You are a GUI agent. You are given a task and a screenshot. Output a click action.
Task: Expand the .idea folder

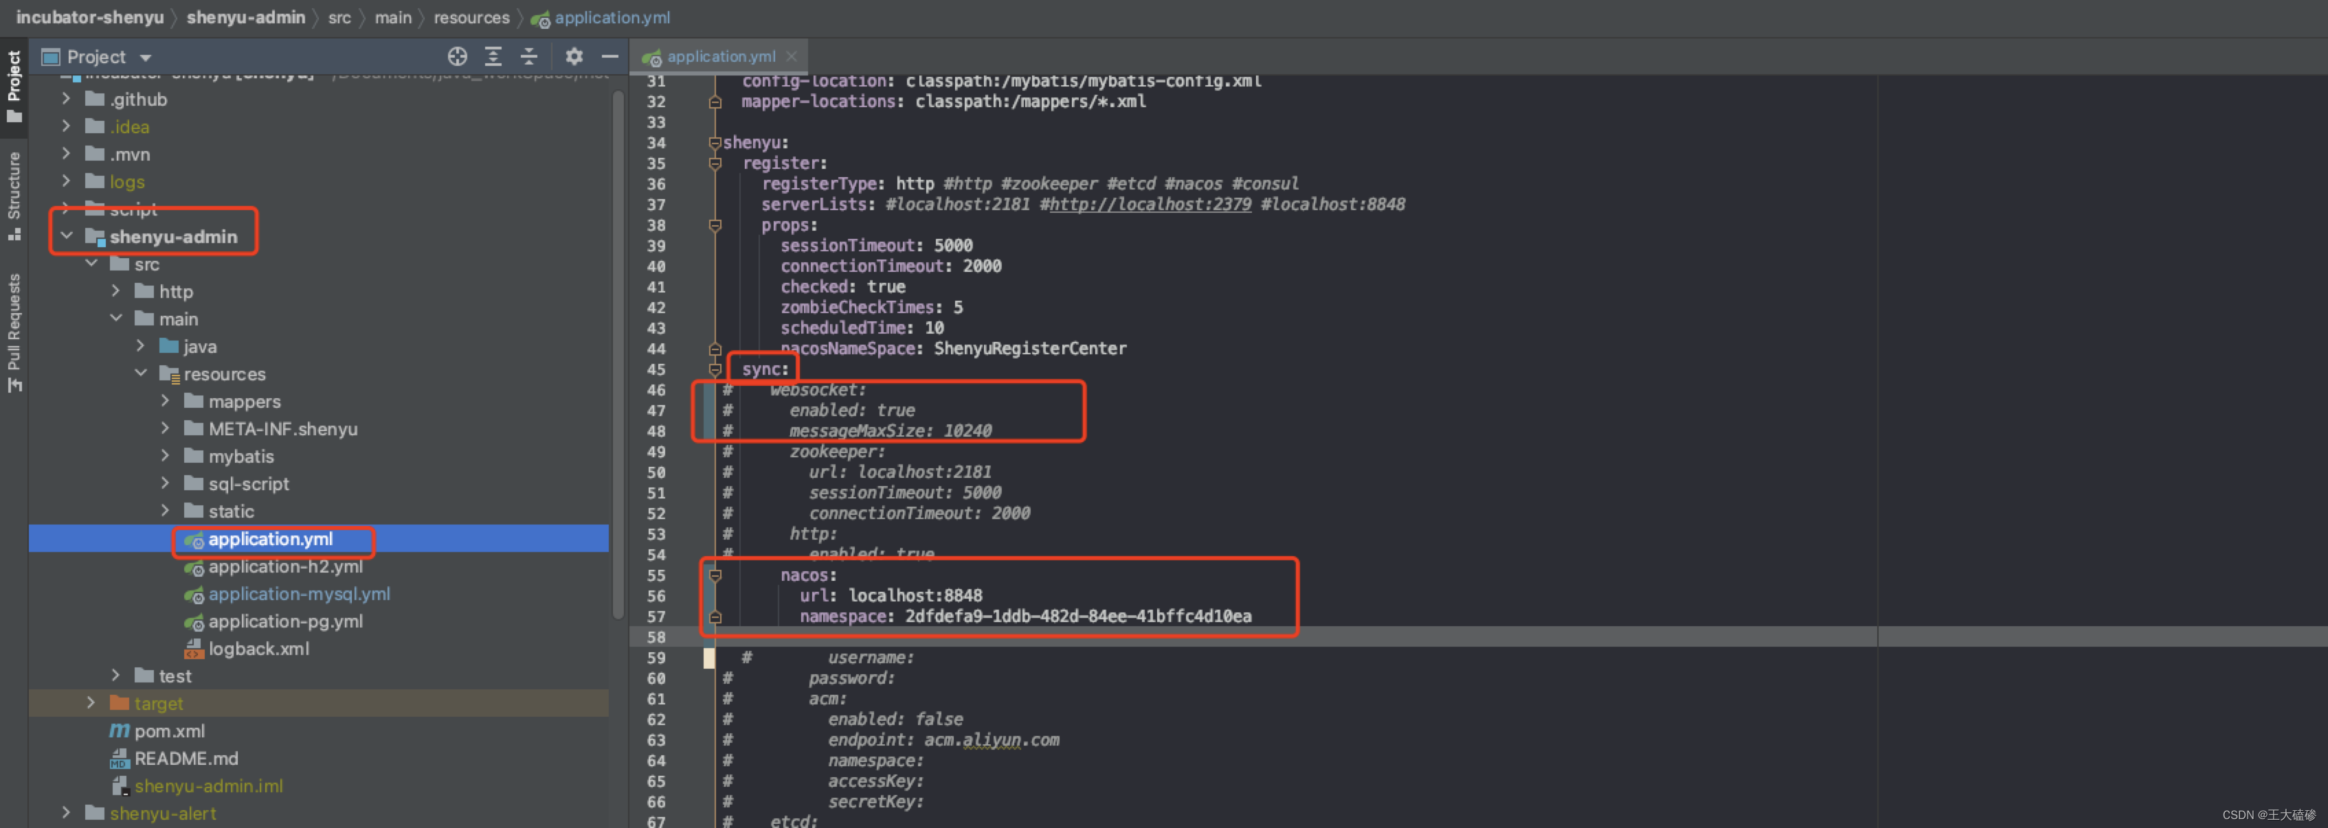click(x=66, y=126)
